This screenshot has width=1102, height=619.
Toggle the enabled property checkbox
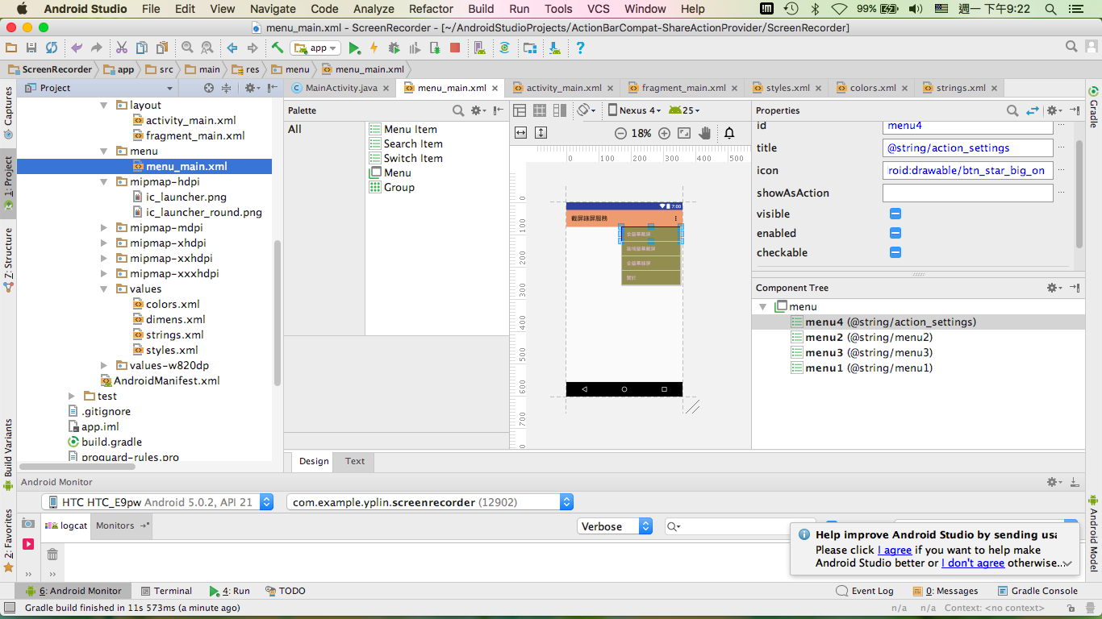coord(895,233)
